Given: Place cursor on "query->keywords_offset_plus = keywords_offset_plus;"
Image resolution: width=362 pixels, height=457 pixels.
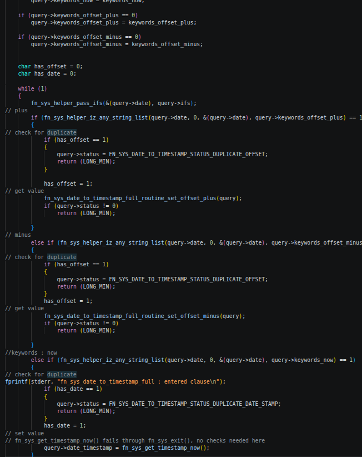Looking at the screenshot, I should pos(113,22).
